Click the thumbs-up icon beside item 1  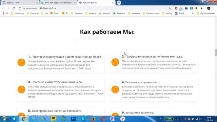(x=21, y=62)
